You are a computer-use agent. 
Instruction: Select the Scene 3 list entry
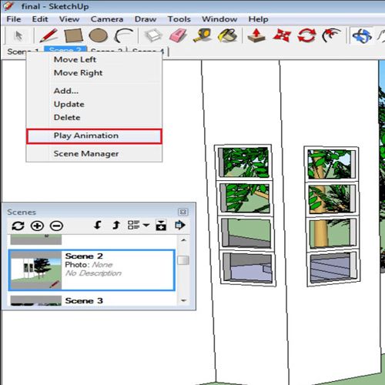coord(92,300)
